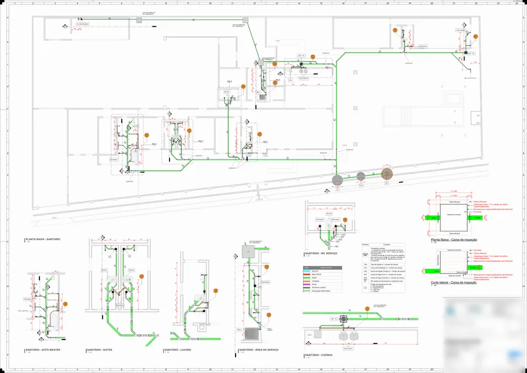527x373 pixels.
Task: Click the "SANITÁRIO - ÁREA DE SERVIÇO" title
Action: click(258, 350)
